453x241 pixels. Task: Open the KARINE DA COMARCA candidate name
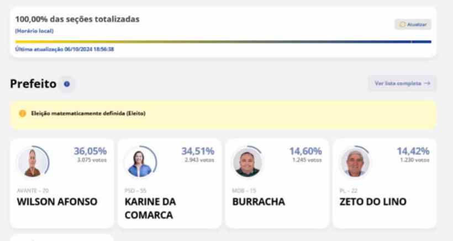click(150, 208)
